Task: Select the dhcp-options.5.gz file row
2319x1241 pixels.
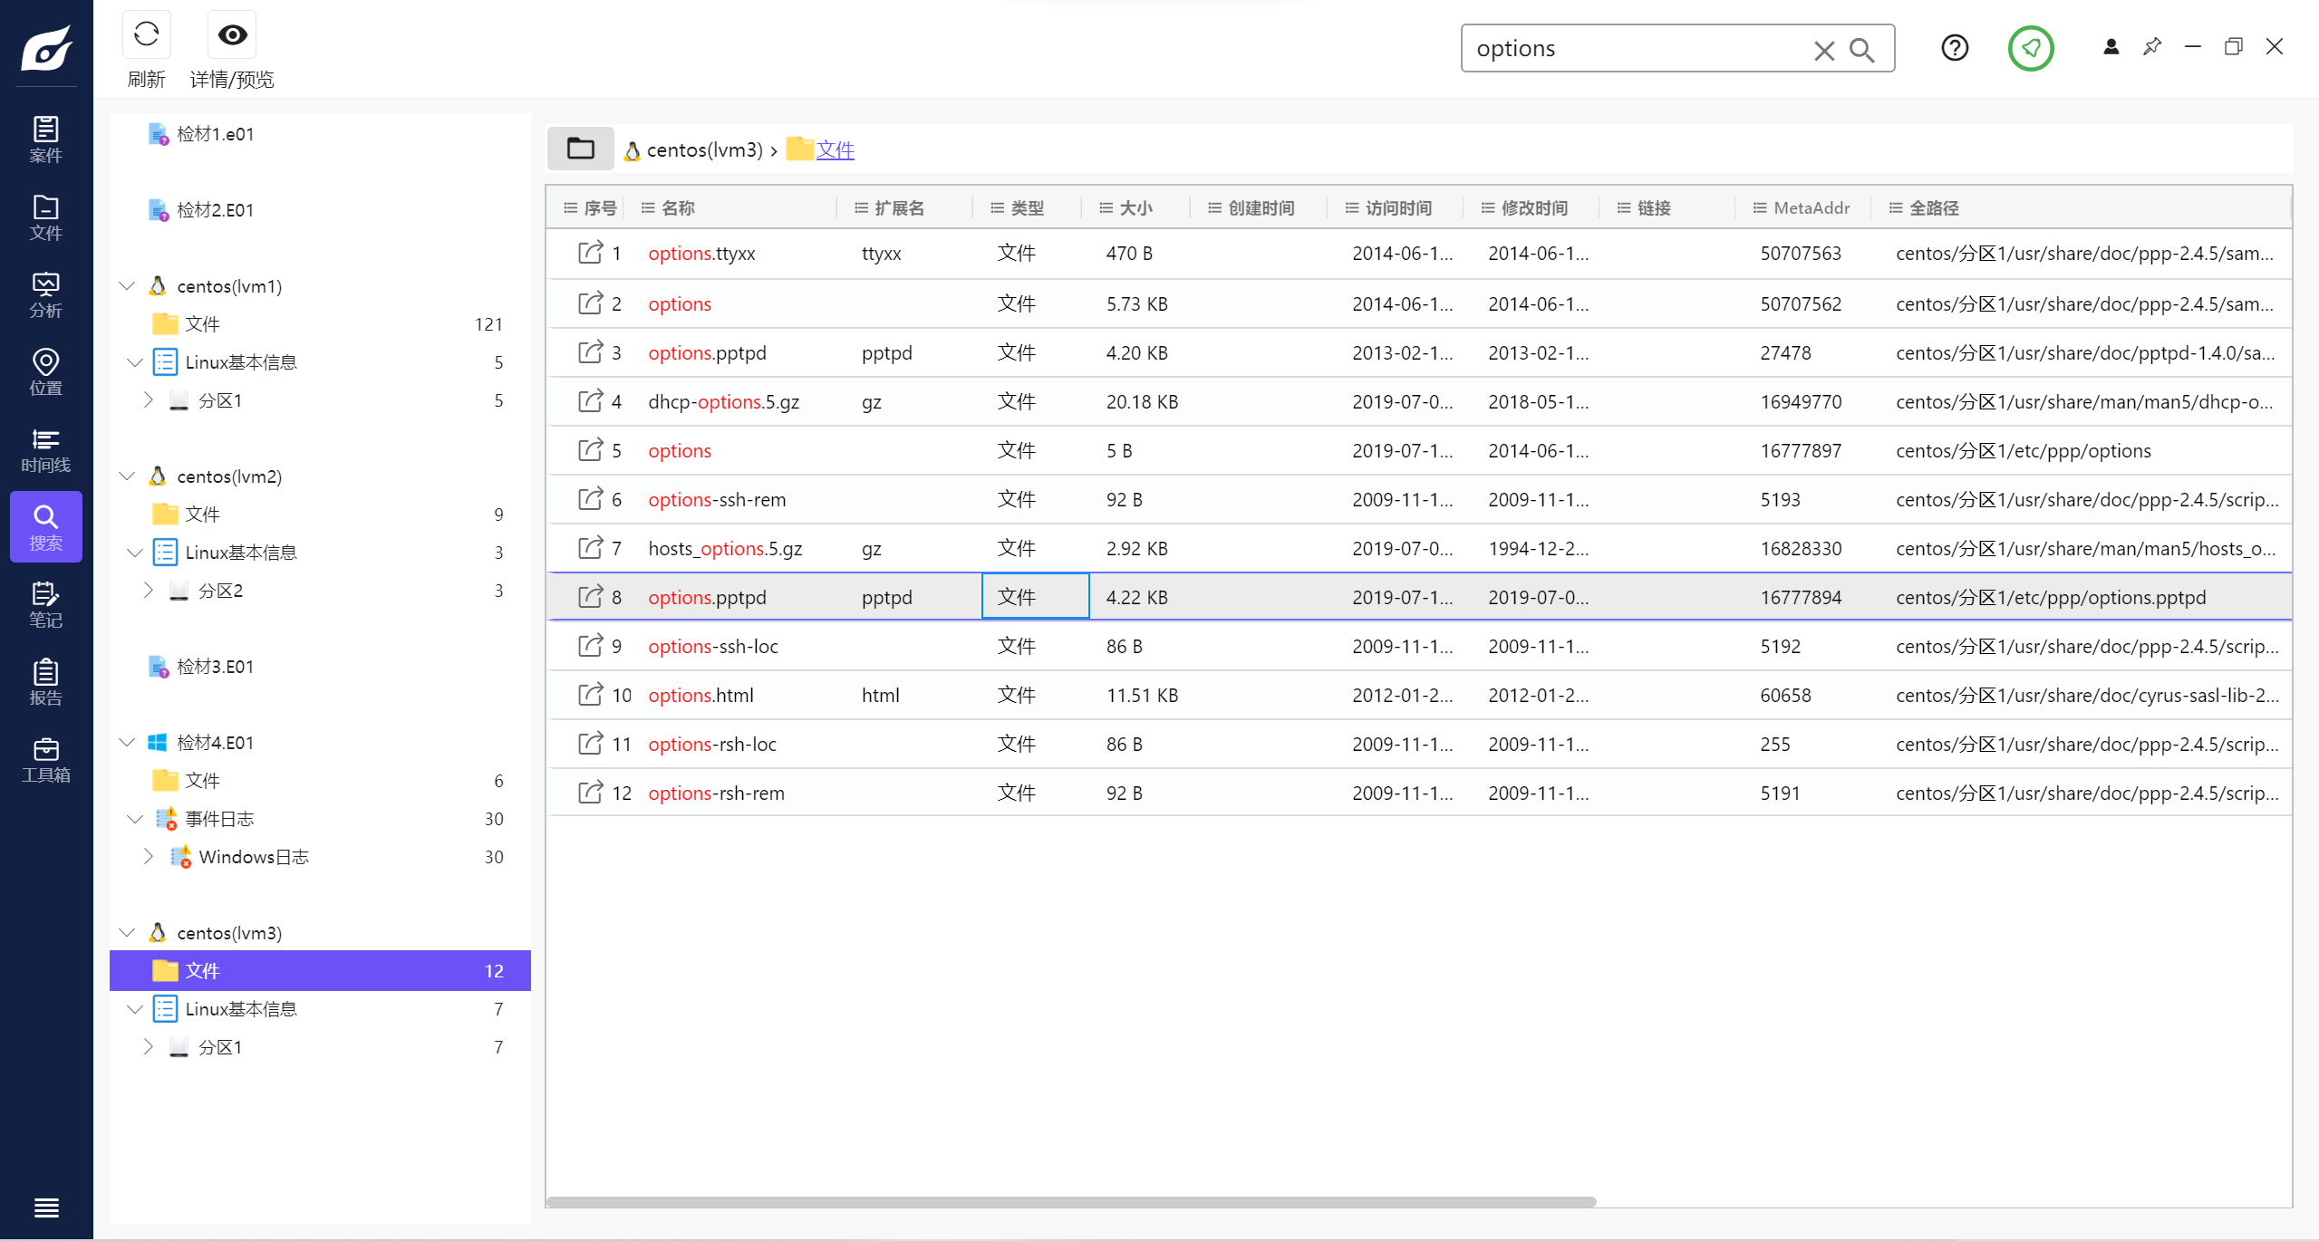Action: pyautogui.click(x=1419, y=401)
